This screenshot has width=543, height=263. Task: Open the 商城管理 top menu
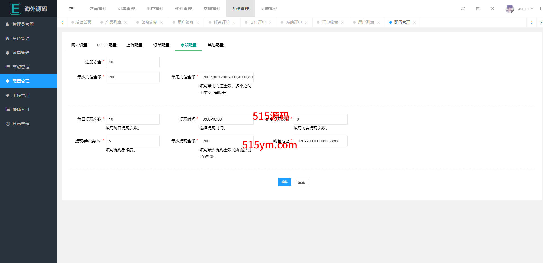click(x=269, y=9)
